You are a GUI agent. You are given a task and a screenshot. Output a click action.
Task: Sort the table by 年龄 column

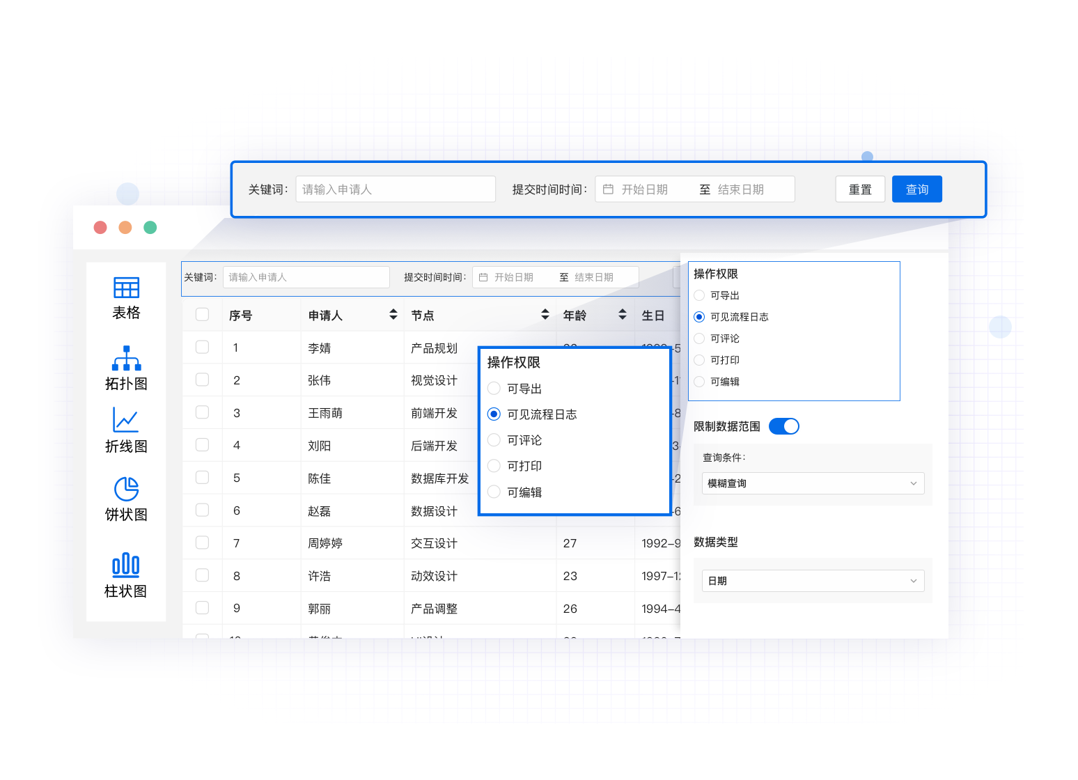point(623,315)
